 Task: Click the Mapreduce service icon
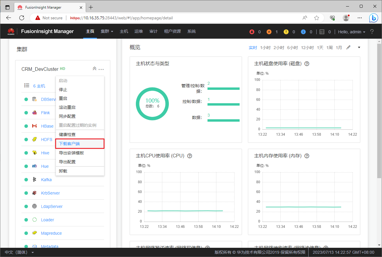pos(34,233)
